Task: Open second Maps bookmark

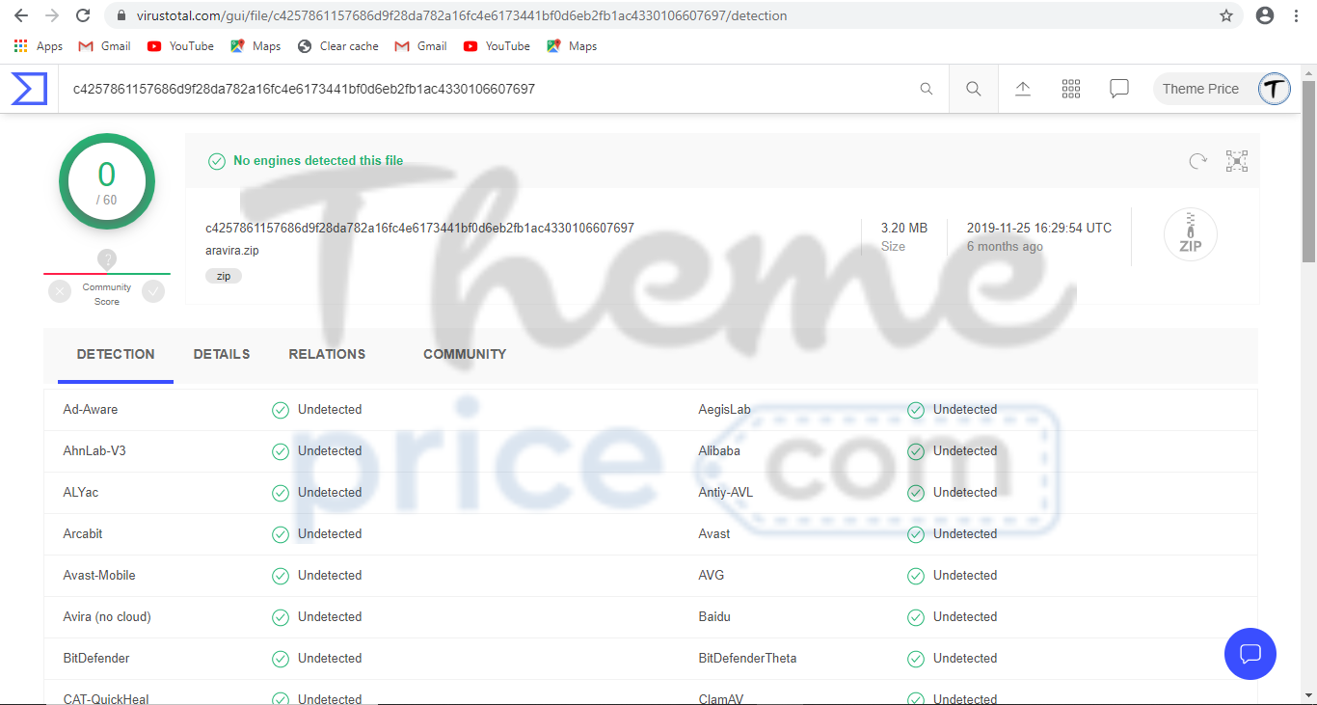Action: (x=572, y=46)
